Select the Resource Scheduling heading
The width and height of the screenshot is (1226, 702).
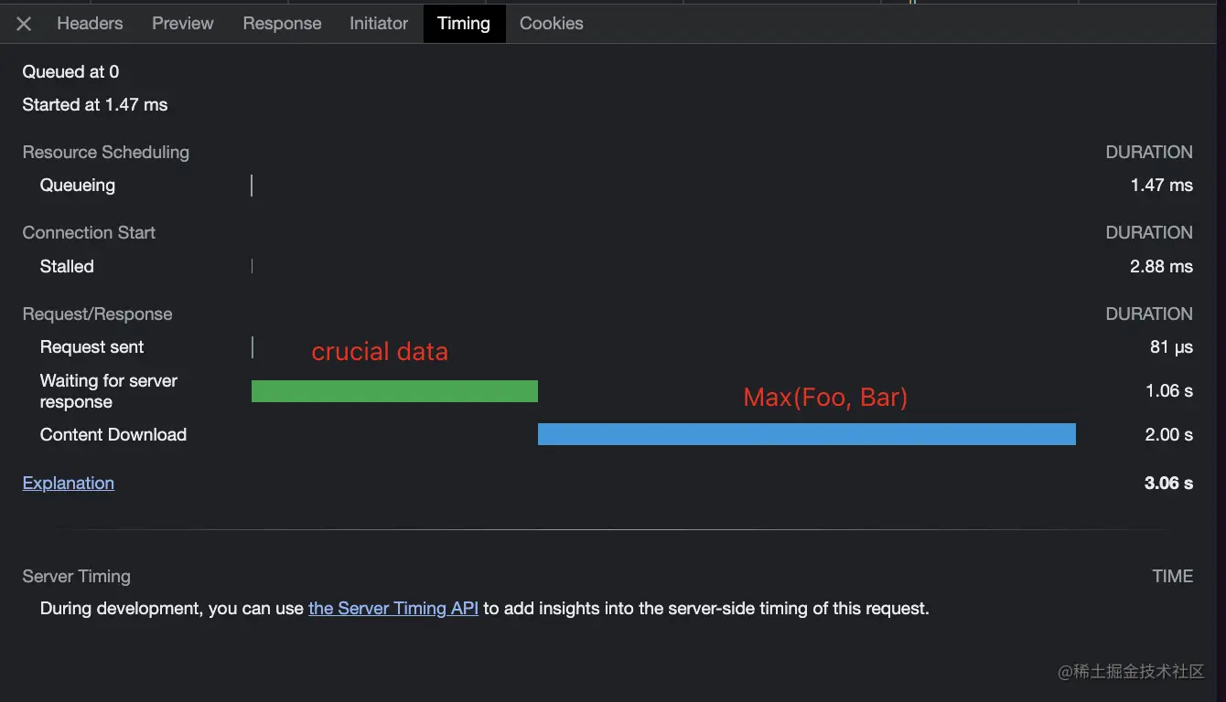click(106, 153)
